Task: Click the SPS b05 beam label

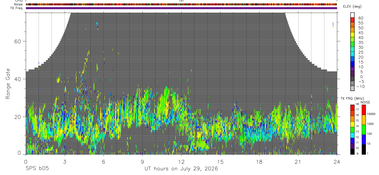Action: pos(37,169)
